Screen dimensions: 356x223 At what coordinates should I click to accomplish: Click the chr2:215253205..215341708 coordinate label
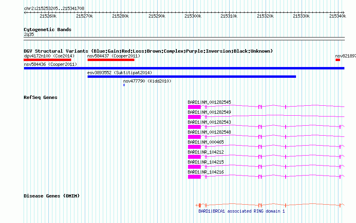[x=54, y=8]
